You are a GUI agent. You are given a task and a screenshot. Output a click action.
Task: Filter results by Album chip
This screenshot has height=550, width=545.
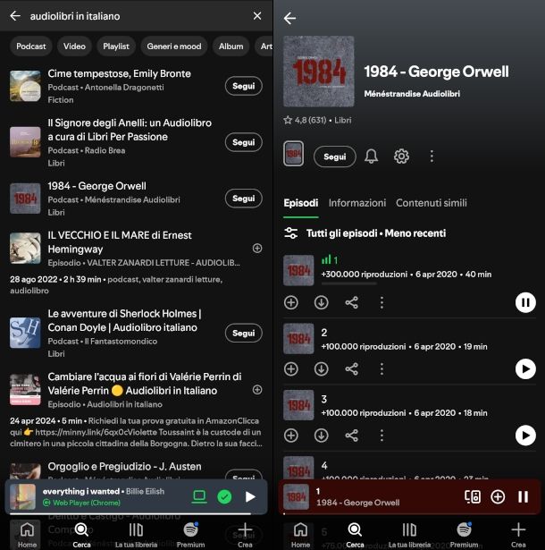pos(231,47)
